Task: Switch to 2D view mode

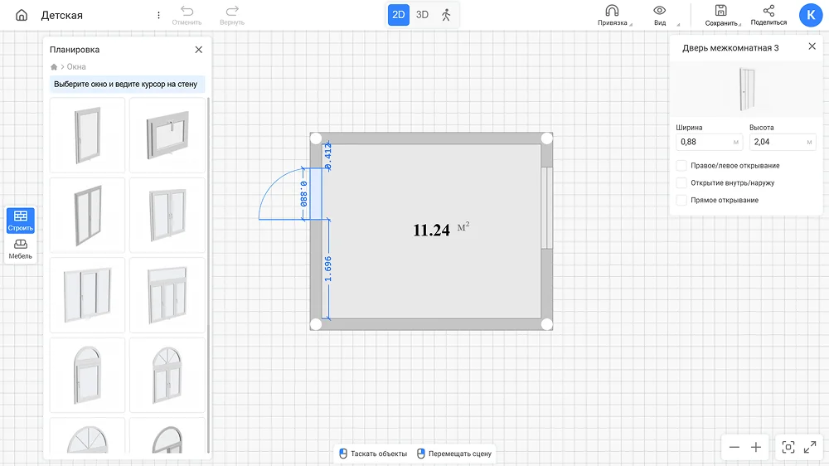Action: point(399,15)
